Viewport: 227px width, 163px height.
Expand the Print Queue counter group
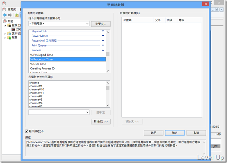click(x=103, y=46)
